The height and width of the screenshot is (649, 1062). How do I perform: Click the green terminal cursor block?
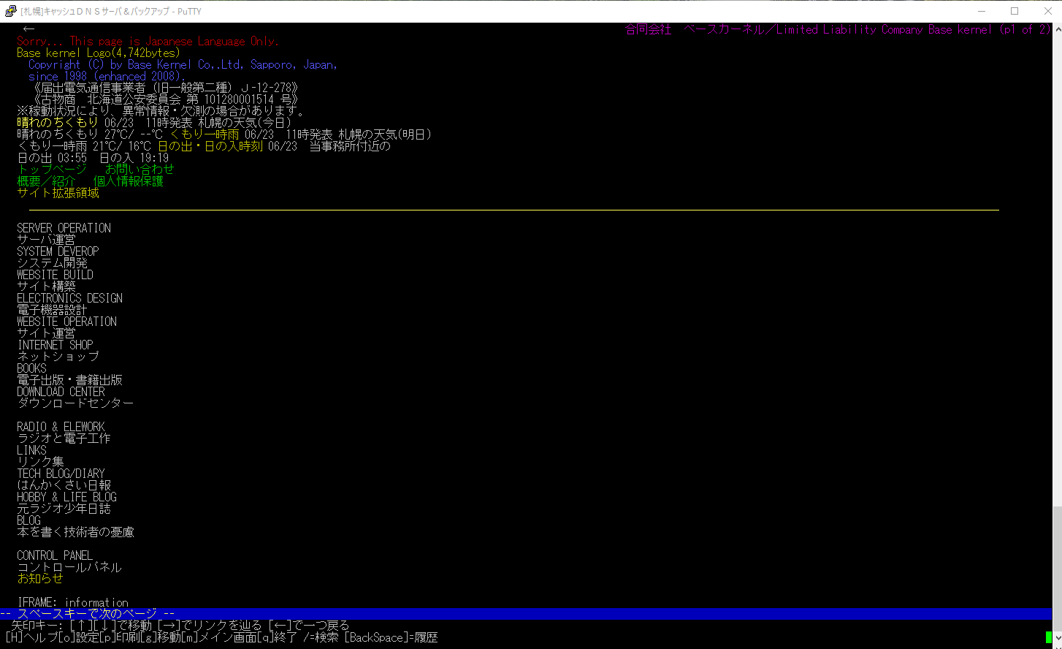1048,637
